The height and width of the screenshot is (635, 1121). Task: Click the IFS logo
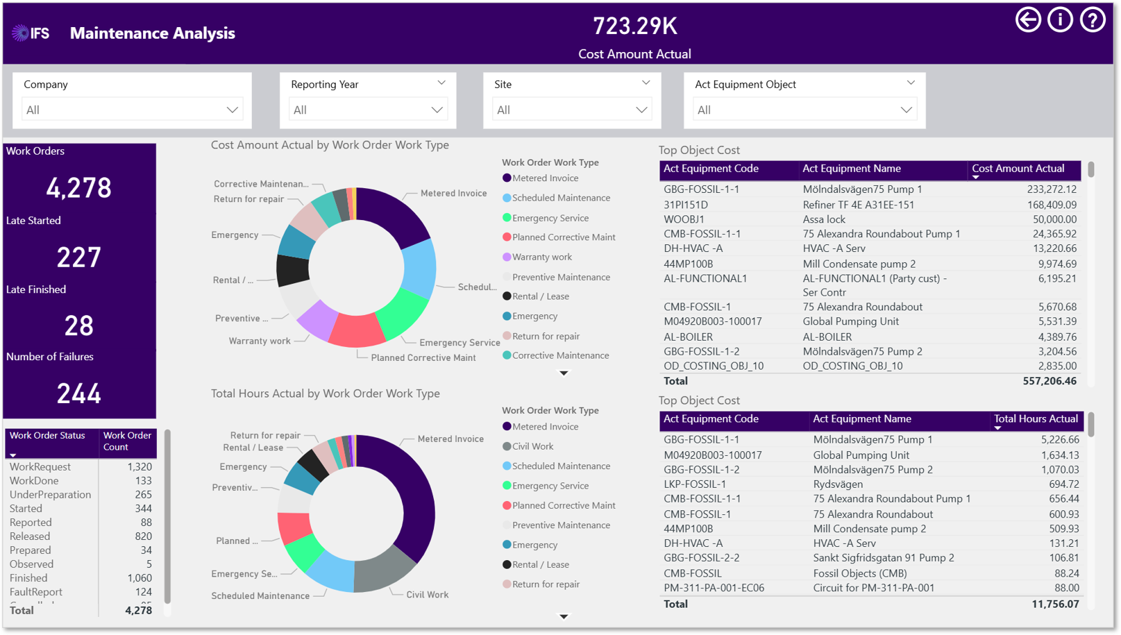click(31, 33)
